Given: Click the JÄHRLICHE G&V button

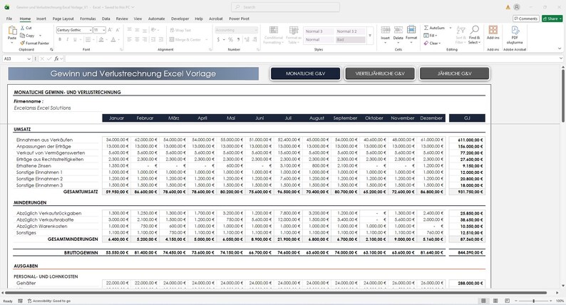Looking at the screenshot, I should click(x=455, y=73).
